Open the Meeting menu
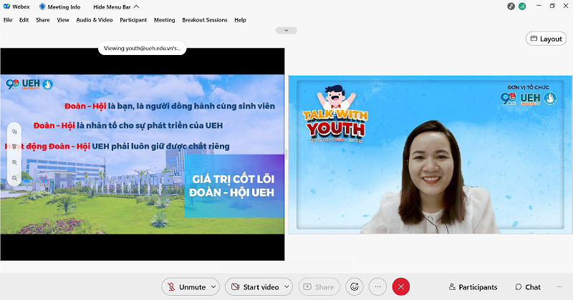This screenshot has width=573, height=300. pyautogui.click(x=165, y=20)
